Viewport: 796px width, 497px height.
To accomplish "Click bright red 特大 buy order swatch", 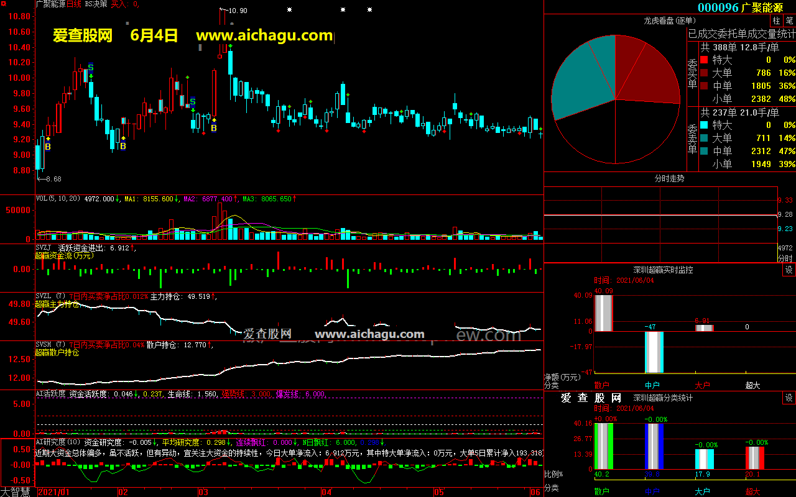I will (x=704, y=60).
